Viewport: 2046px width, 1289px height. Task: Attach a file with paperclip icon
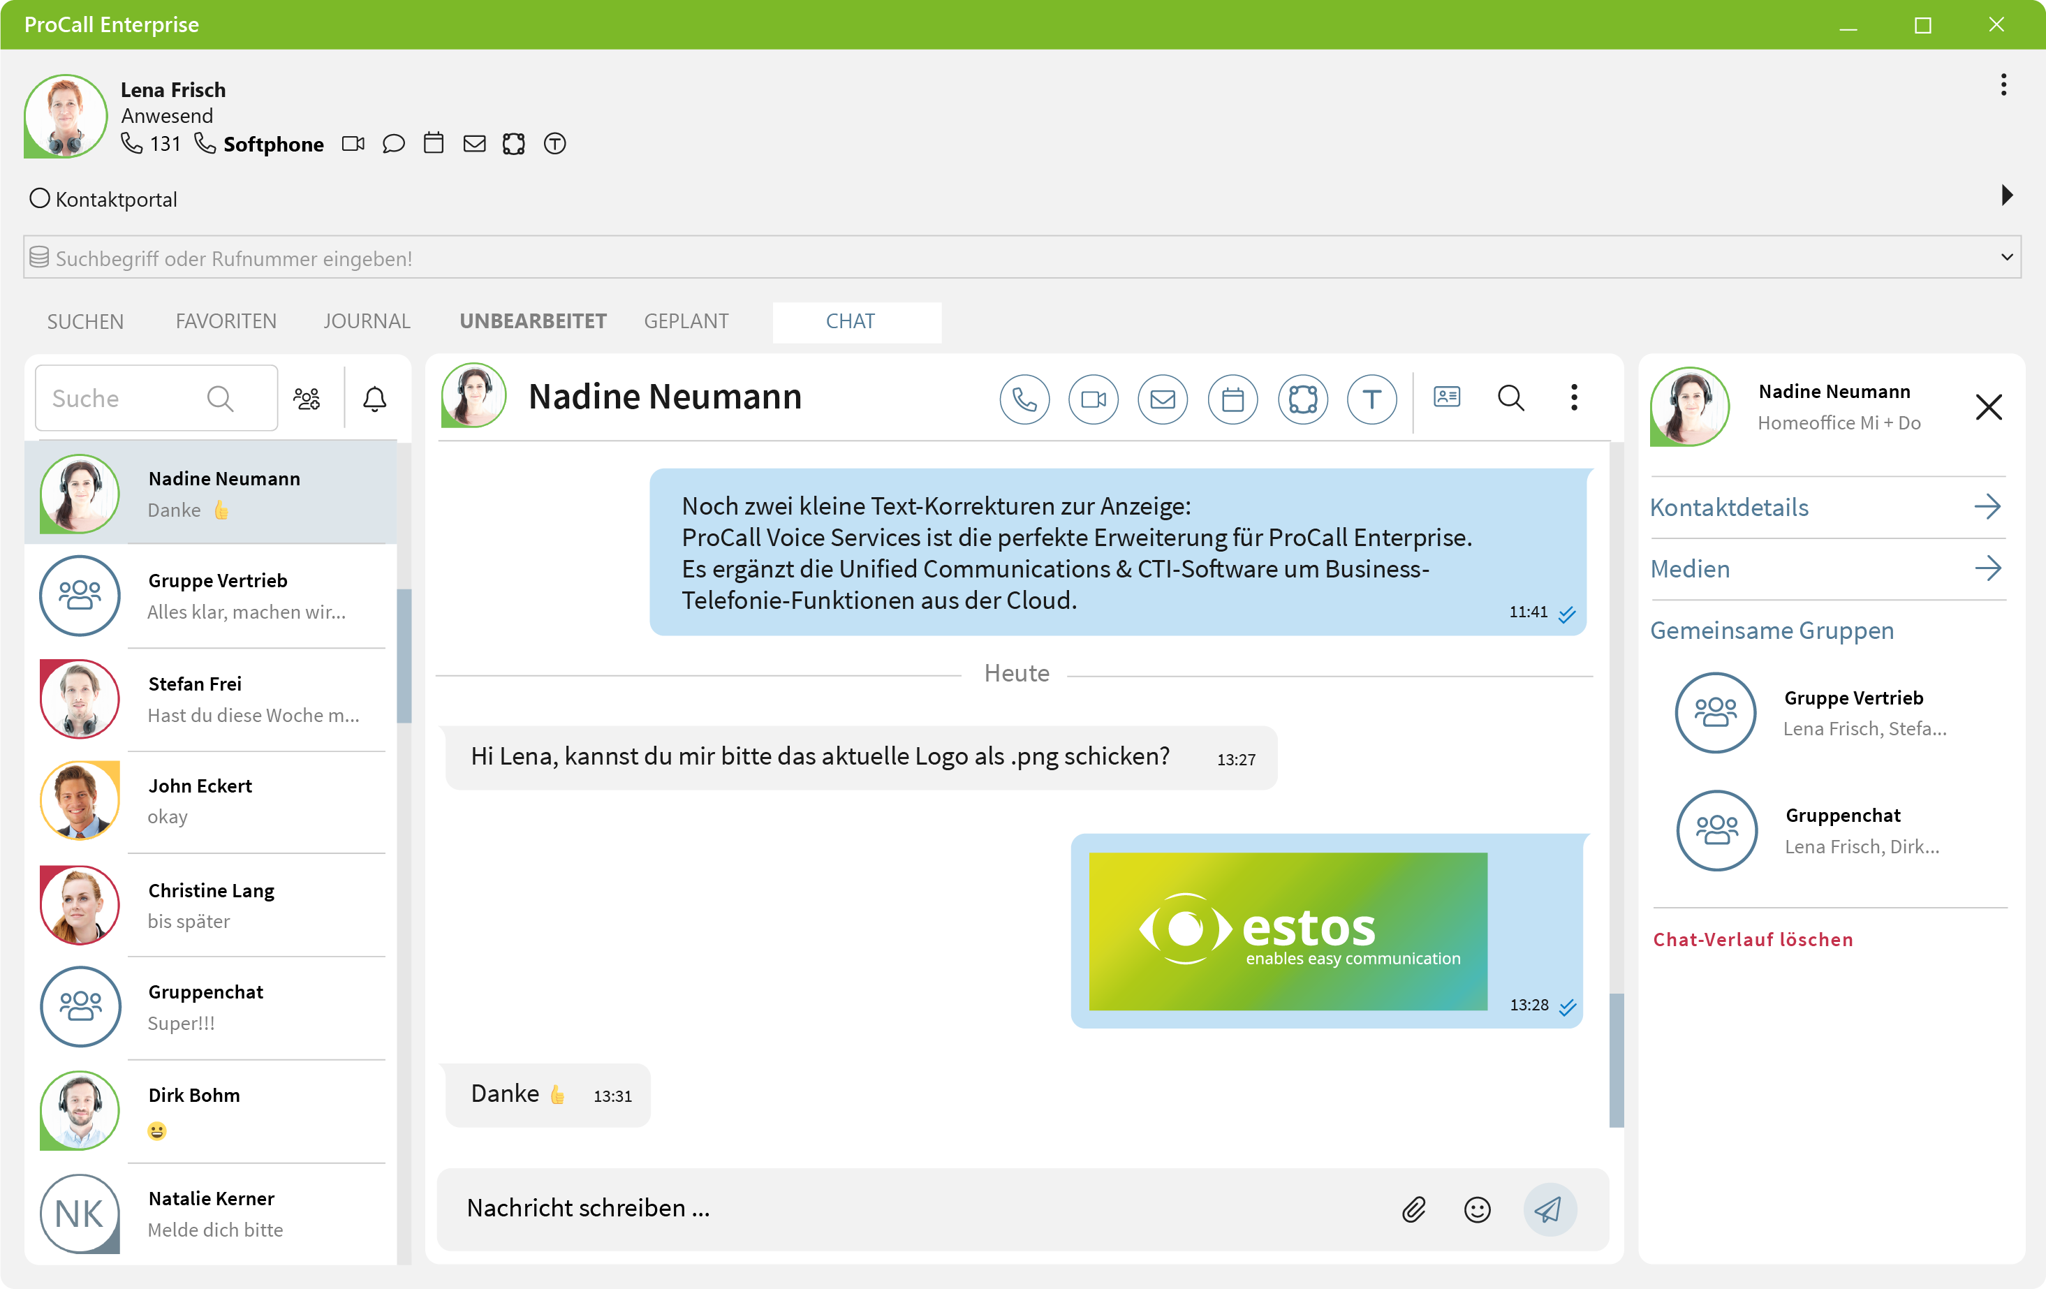point(1414,1209)
